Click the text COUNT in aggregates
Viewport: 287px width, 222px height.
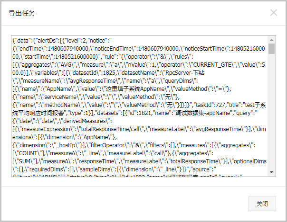tap(29, 153)
